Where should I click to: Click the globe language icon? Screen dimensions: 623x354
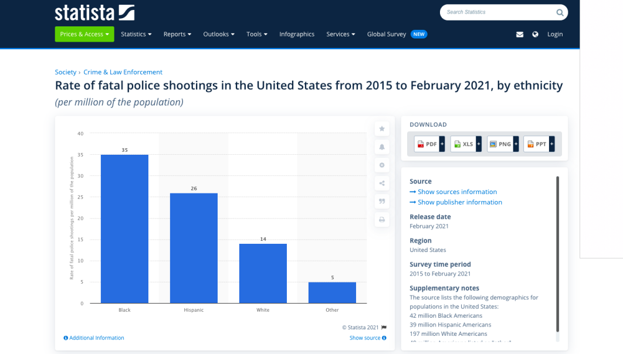(x=535, y=35)
